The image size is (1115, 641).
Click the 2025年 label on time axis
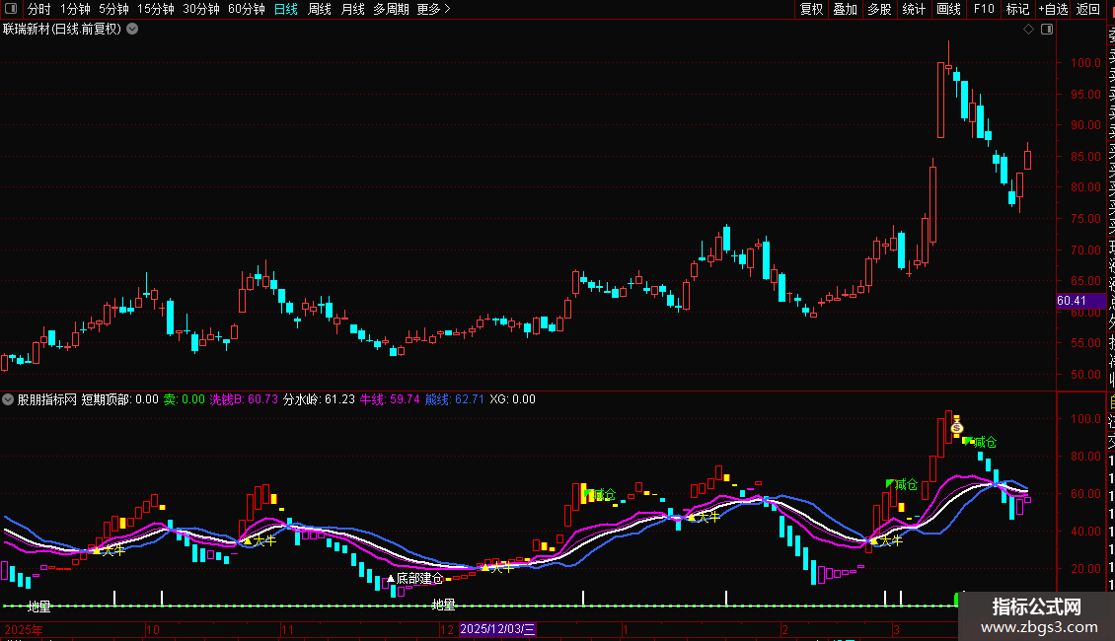pos(24,629)
